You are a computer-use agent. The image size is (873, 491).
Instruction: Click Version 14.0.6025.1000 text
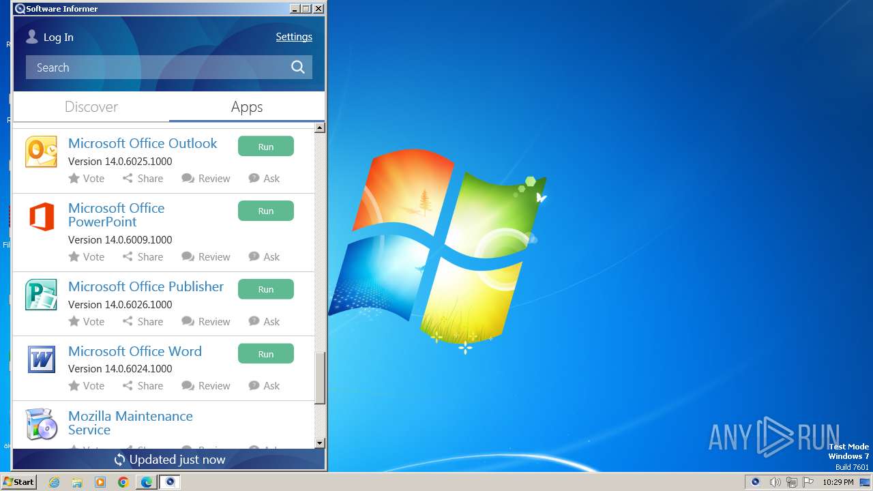(x=120, y=162)
